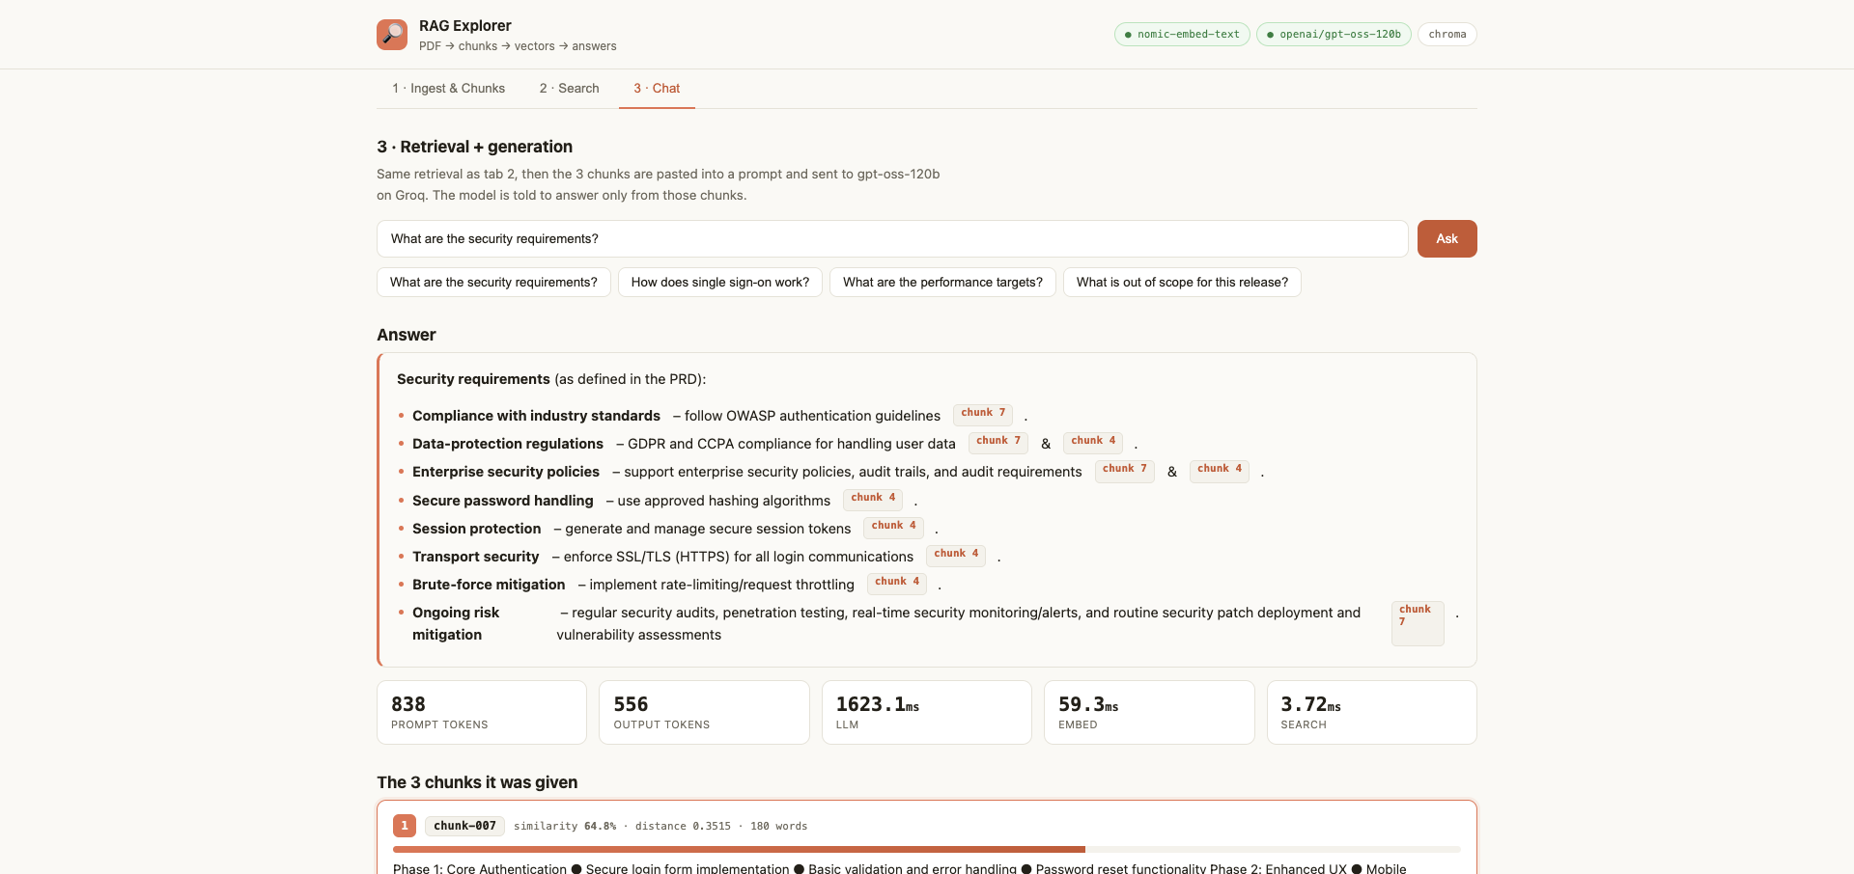Choose suggestion 'What are the performance targets?'

click(x=942, y=282)
